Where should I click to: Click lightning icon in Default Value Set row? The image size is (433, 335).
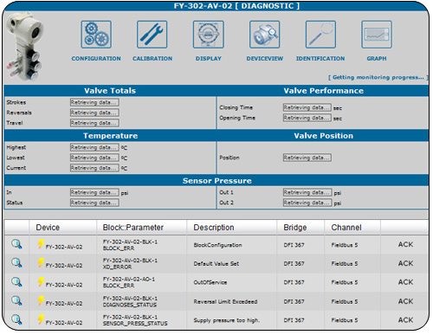coord(41,262)
